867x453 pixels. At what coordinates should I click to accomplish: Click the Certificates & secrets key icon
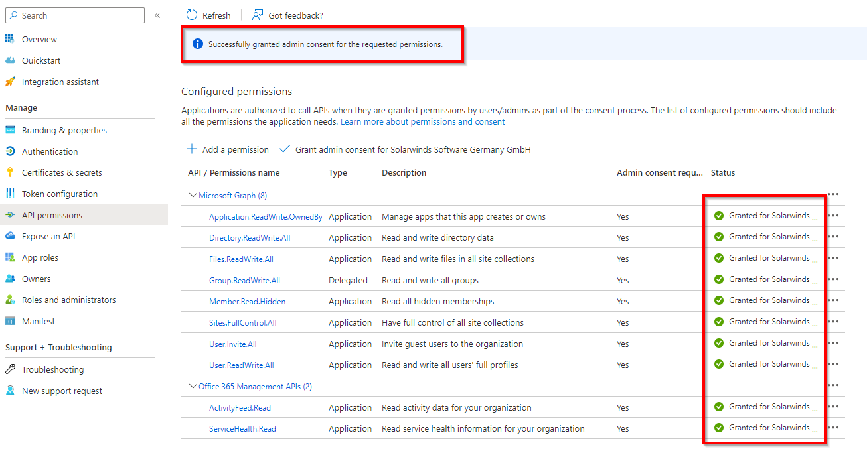pyautogui.click(x=10, y=172)
